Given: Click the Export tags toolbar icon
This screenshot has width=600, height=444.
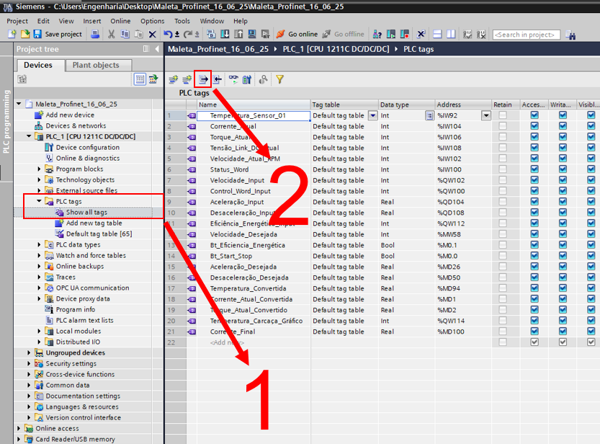Looking at the screenshot, I should point(203,79).
